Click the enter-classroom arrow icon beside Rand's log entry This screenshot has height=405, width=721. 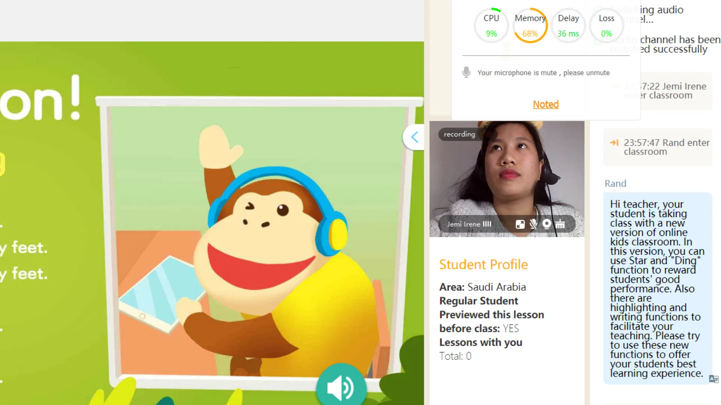[614, 142]
